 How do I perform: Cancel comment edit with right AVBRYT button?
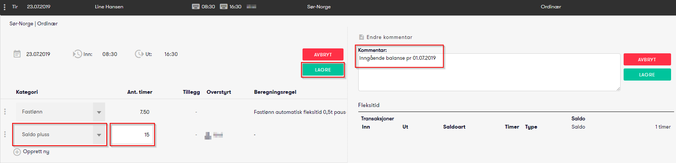[x=647, y=59]
